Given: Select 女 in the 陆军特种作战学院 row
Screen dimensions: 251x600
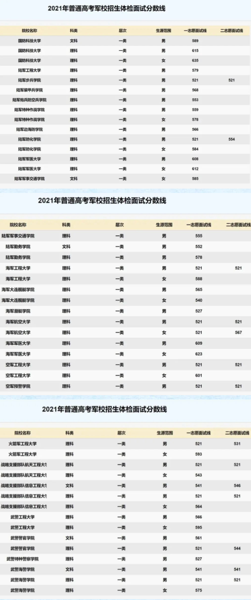Looking at the screenshot, I should 164,120.
